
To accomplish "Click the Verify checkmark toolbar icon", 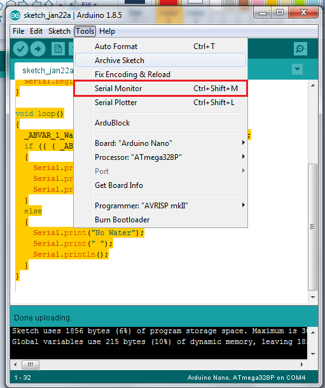I will tap(20, 49).
